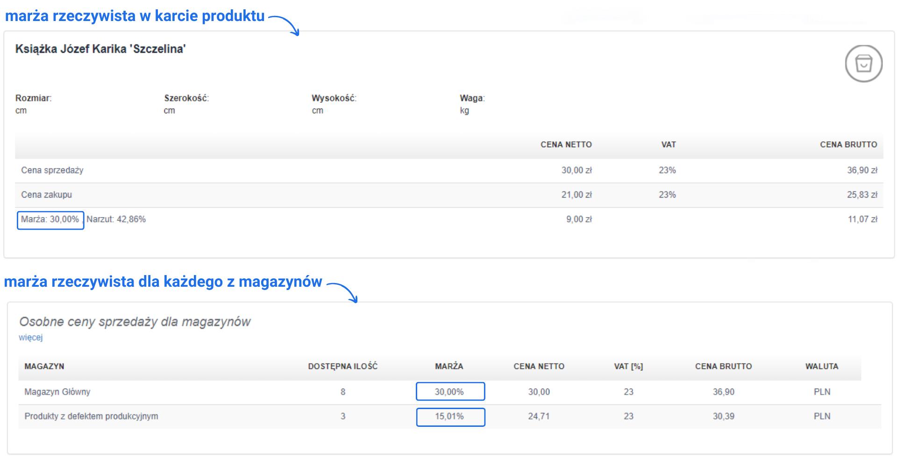Click the 'MARŻA' column header
The height and width of the screenshot is (460, 897).
tap(449, 367)
